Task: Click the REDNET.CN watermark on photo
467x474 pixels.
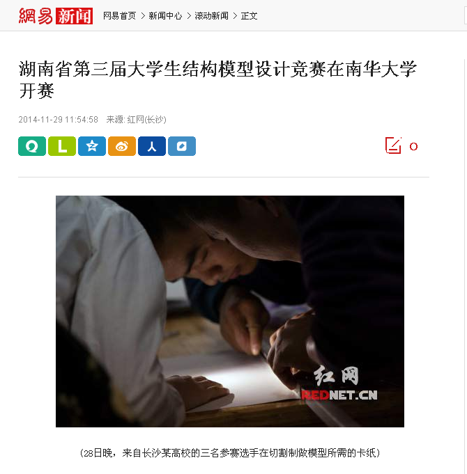Action: pos(339,395)
